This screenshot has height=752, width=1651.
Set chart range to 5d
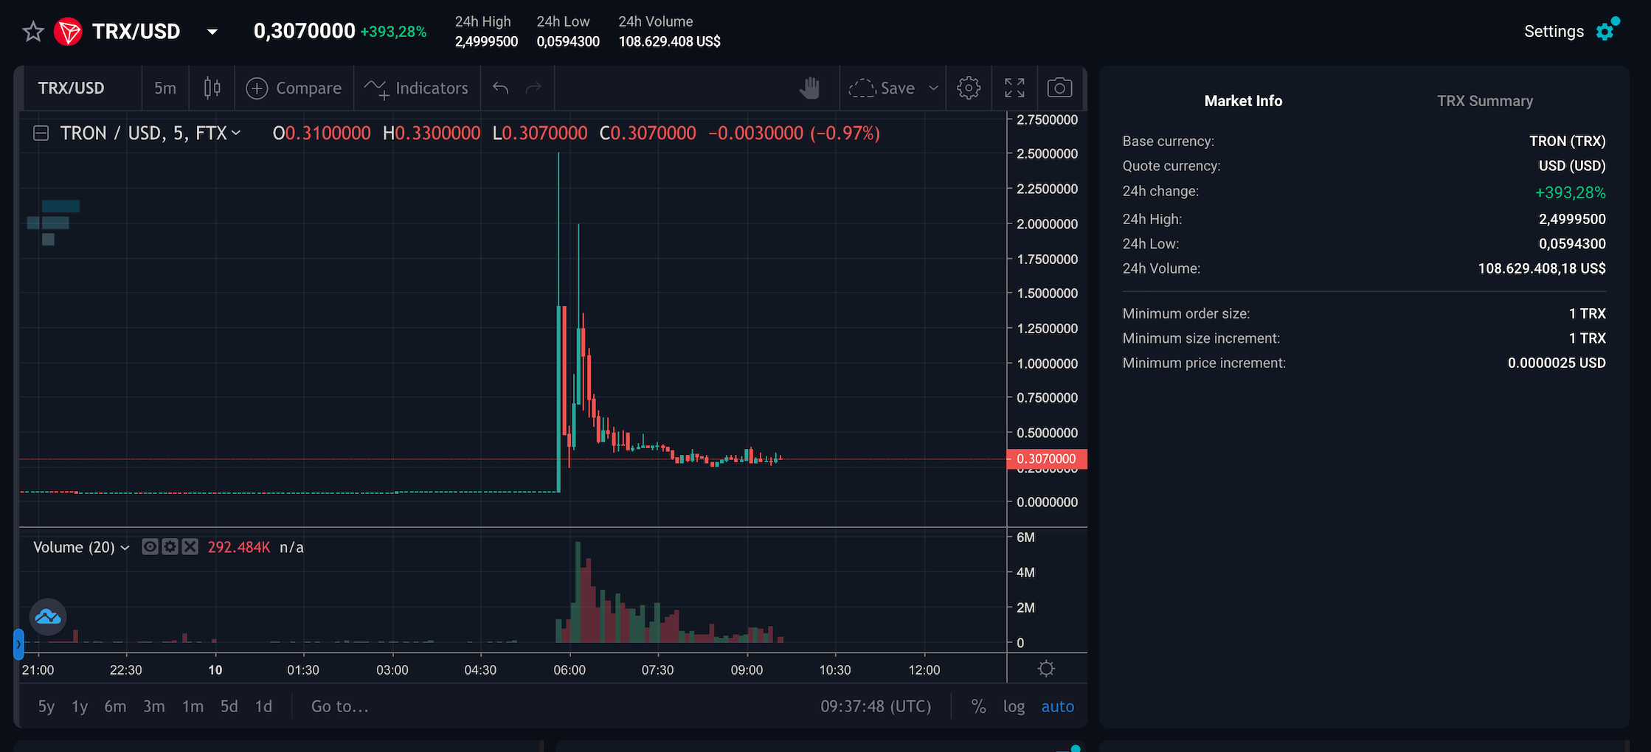pos(229,706)
